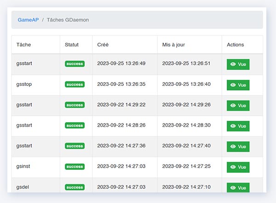The image size is (276, 203).
Task: Click the success badge in first gsstart row
Action: pyautogui.click(x=75, y=64)
